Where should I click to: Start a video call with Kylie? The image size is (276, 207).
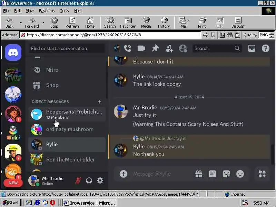(x=141, y=48)
